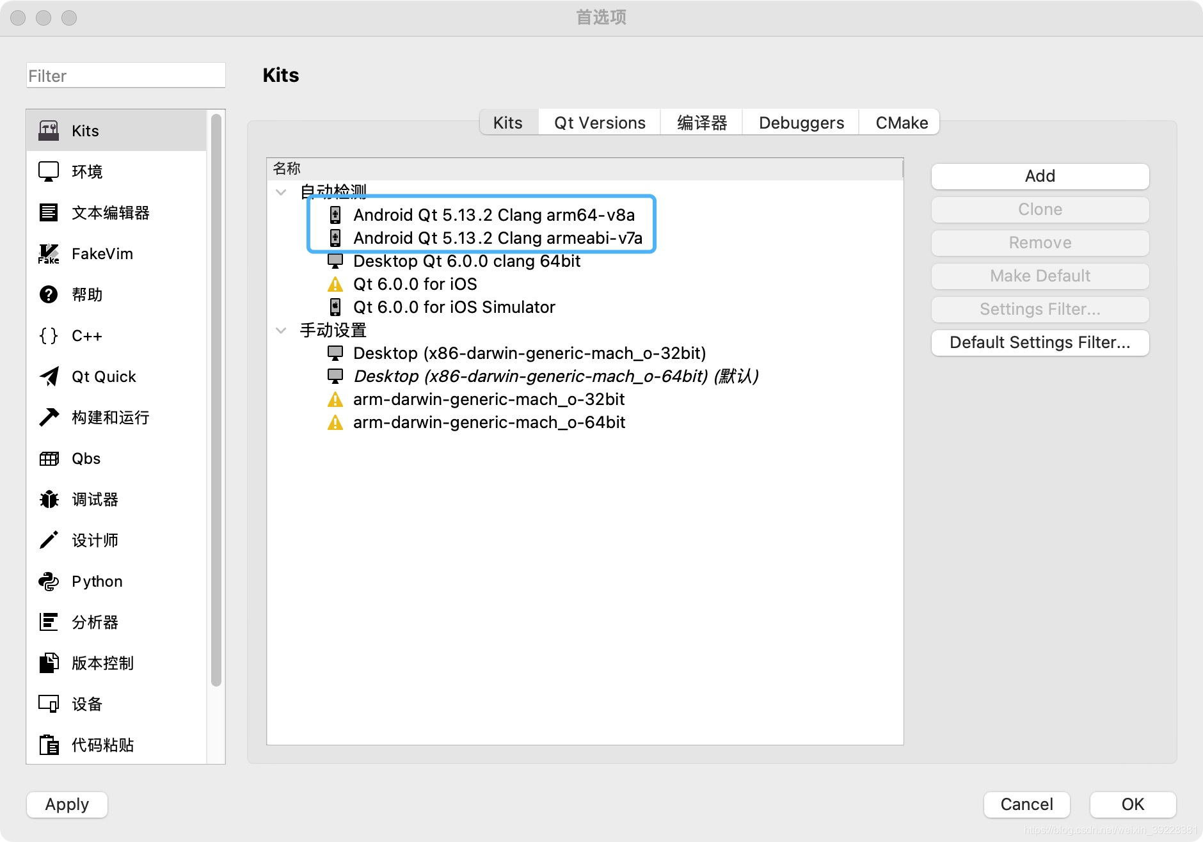
Task: Open the Qt Versions tab
Action: pos(600,122)
